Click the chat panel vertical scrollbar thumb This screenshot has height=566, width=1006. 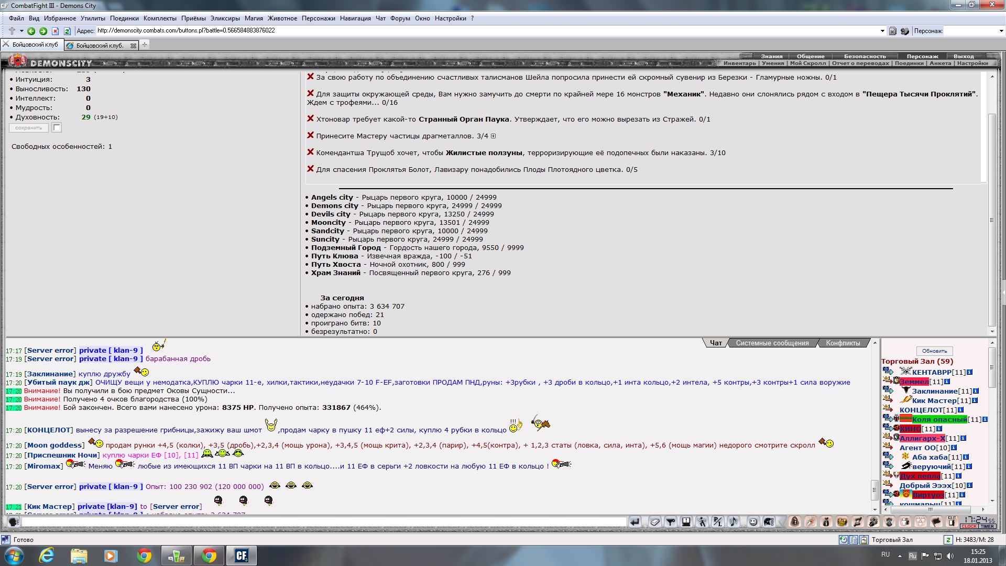pos(874,490)
